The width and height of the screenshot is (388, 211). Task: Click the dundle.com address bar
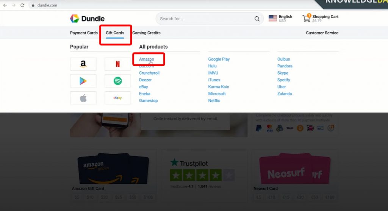click(x=47, y=5)
